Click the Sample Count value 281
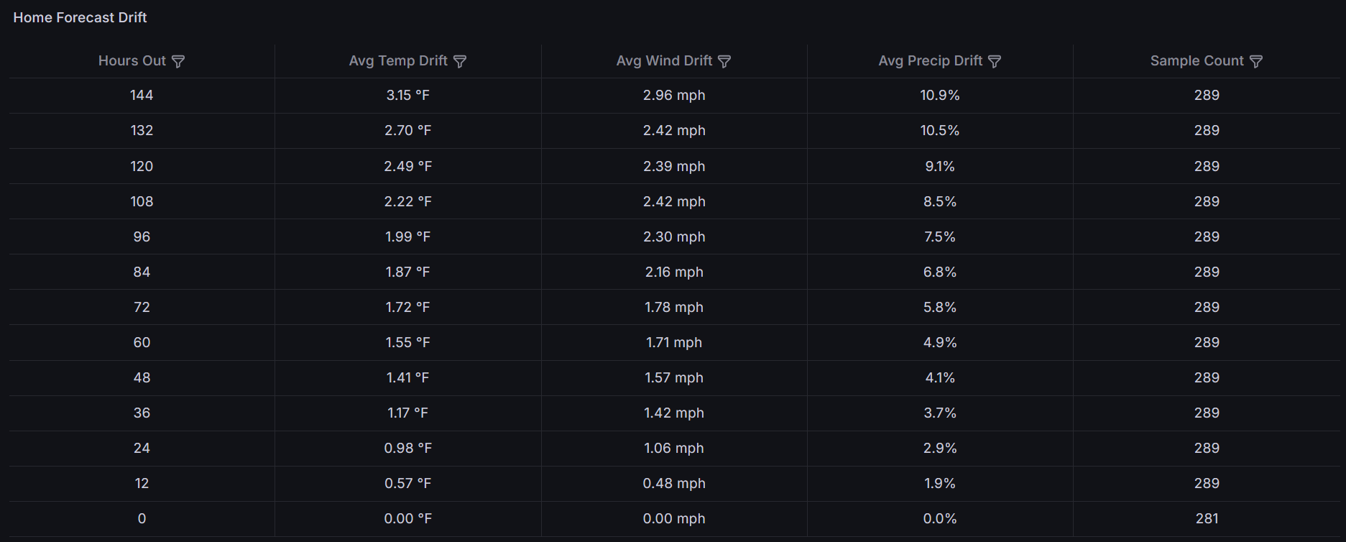 (x=1206, y=518)
